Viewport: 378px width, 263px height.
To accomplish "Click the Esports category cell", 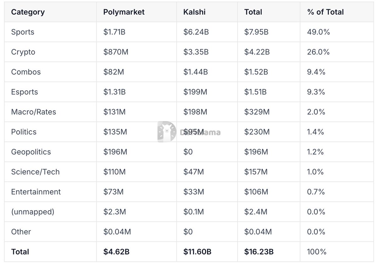I will [x=24, y=92].
